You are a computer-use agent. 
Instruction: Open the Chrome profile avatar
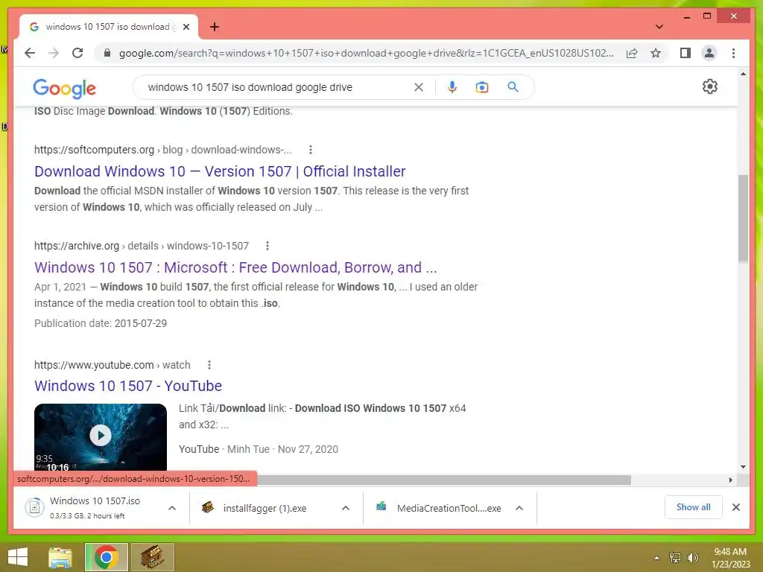click(x=709, y=53)
